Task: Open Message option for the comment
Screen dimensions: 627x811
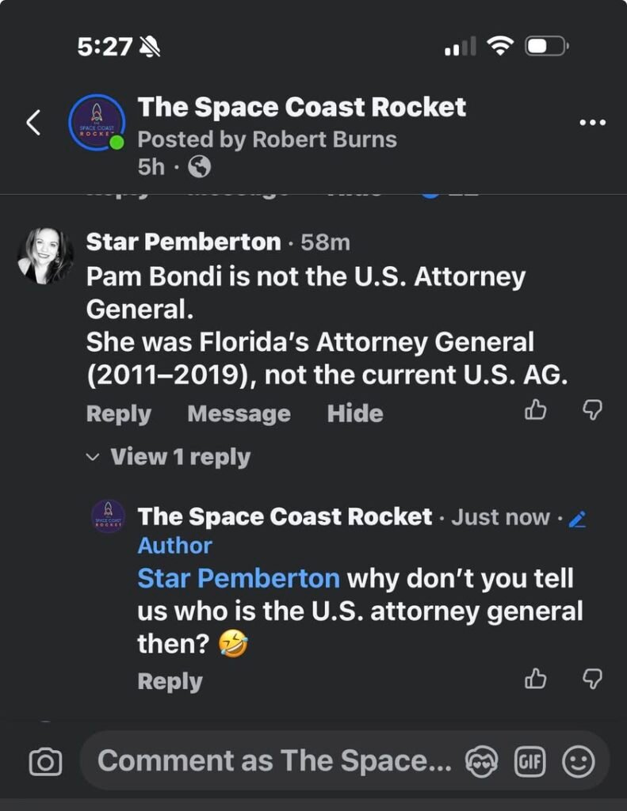Action: (x=237, y=413)
